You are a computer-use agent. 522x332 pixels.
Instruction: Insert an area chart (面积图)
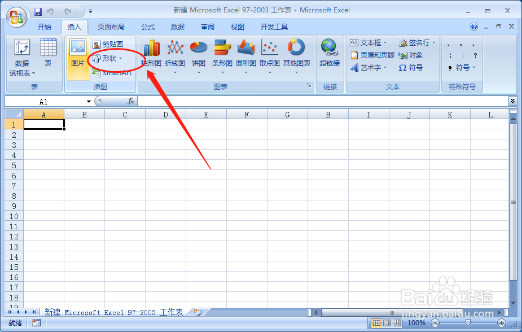[x=246, y=56]
